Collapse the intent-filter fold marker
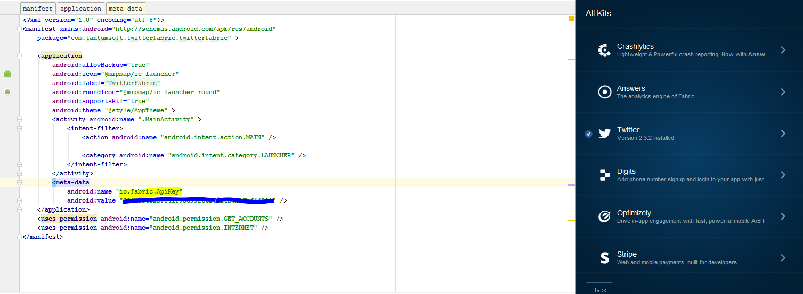803x294 pixels. [19, 128]
